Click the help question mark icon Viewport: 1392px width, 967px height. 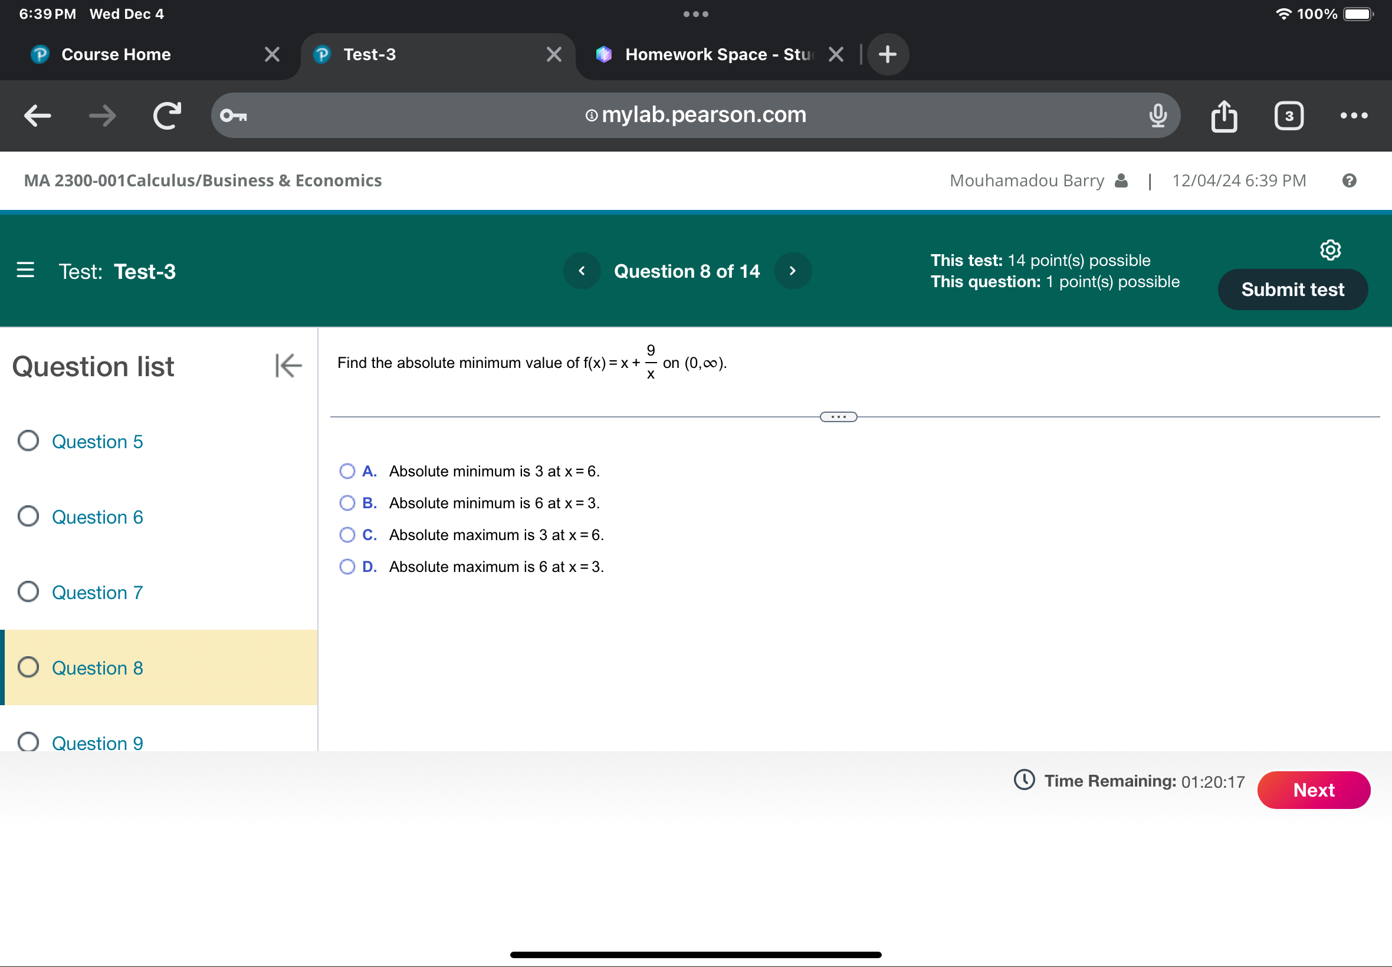point(1349,180)
